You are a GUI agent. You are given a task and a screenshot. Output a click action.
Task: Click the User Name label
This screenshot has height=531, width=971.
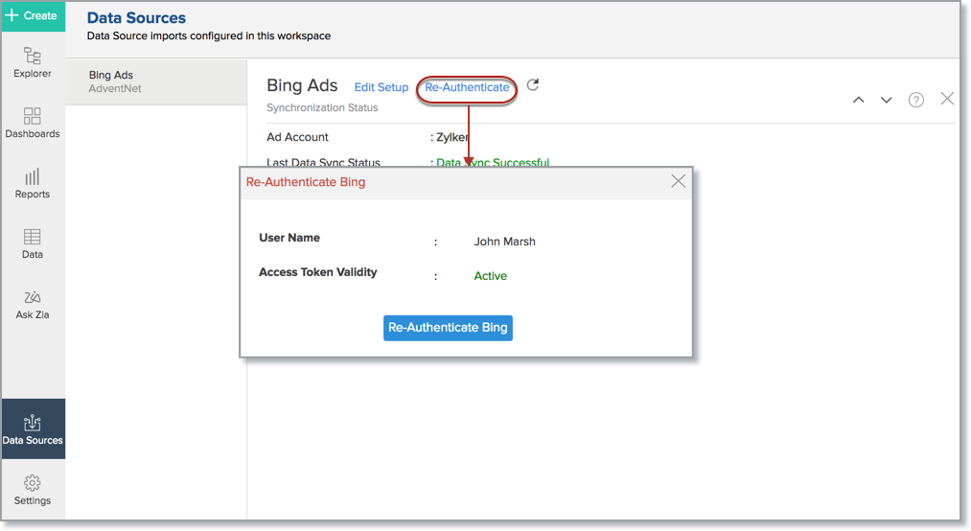coord(289,238)
